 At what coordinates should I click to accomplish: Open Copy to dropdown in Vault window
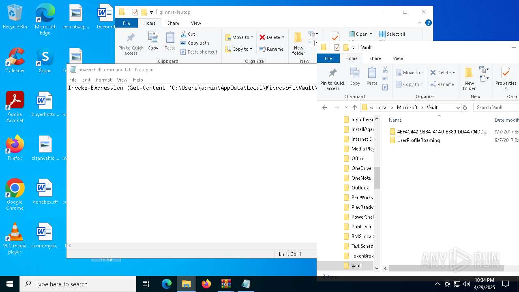pos(410,84)
